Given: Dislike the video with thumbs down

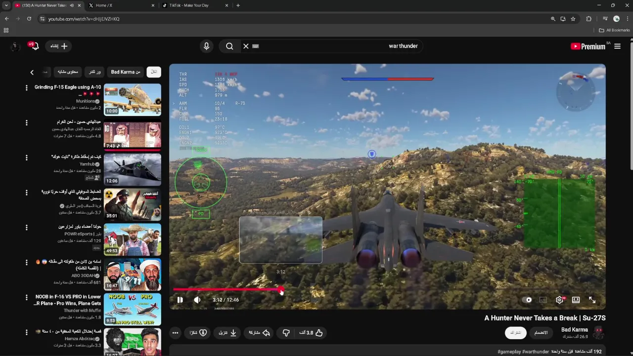Looking at the screenshot, I should 286,333.
